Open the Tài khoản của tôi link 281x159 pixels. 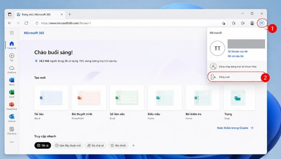[238, 51]
